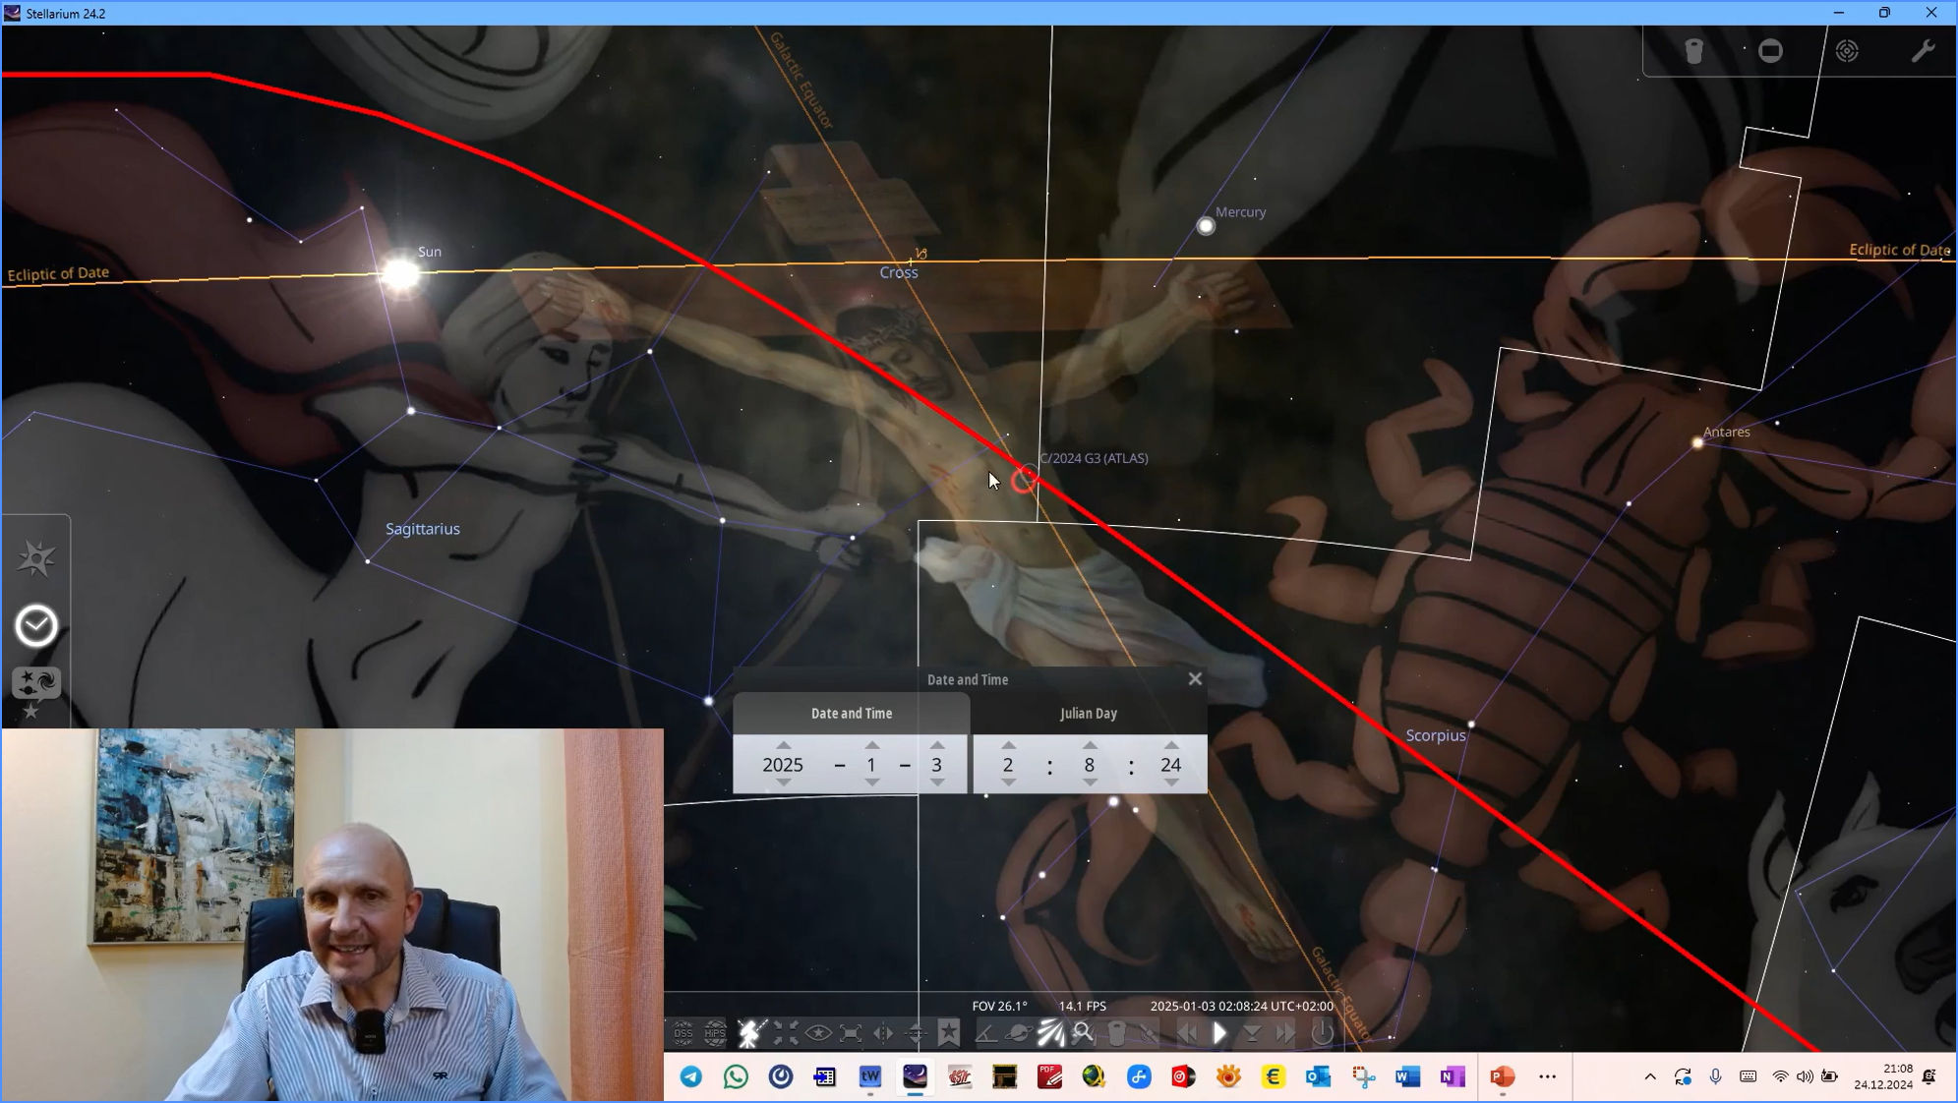
Task: Increase the month value
Action: click(872, 745)
